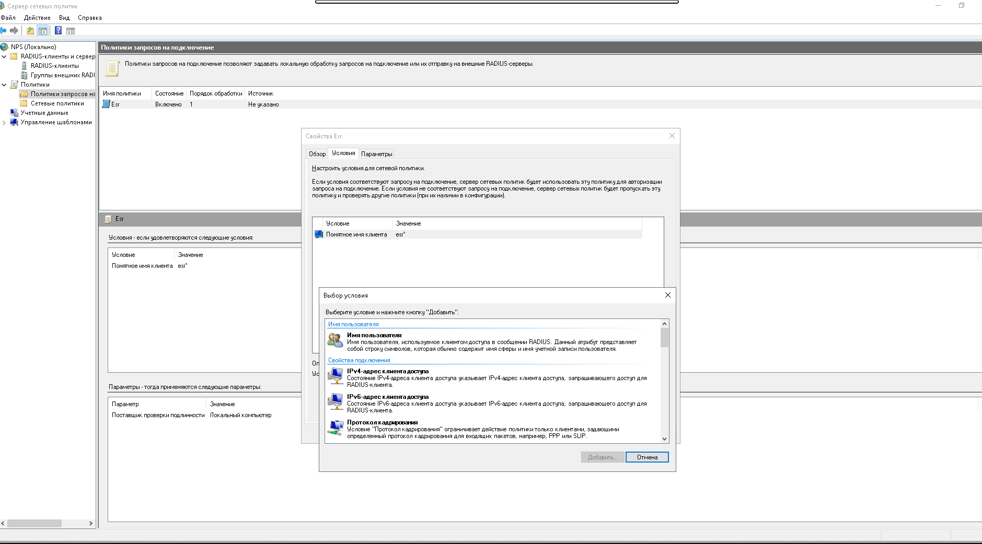Screen dimensions: 982x544
Task: Sort by Имя политики column header
Action: coord(125,93)
